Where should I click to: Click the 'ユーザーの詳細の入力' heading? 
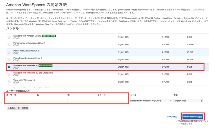tap(18, 91)
